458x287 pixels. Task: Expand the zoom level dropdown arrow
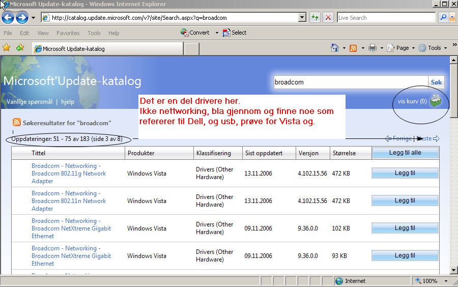coord(446,281)
